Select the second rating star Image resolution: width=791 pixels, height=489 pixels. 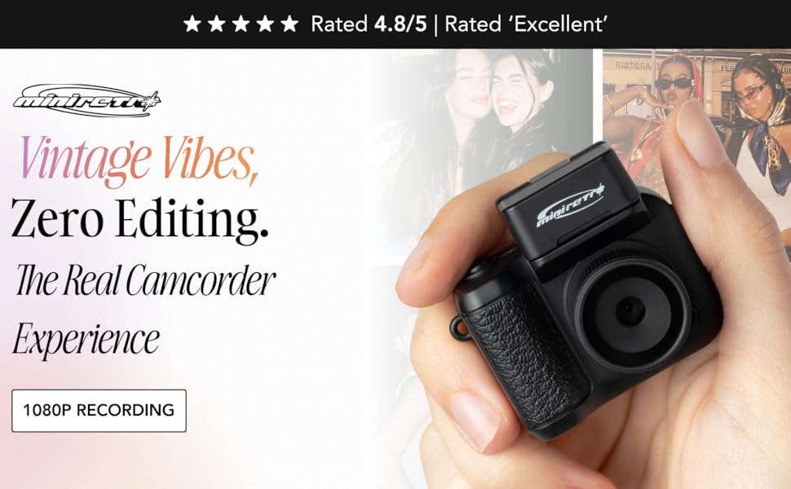(x=216, y=24)
